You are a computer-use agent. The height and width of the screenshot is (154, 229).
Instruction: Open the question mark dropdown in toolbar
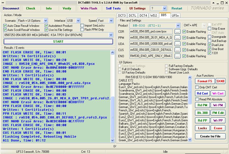click(165, 8)
